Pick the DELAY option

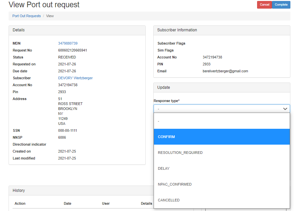point(221,169)
